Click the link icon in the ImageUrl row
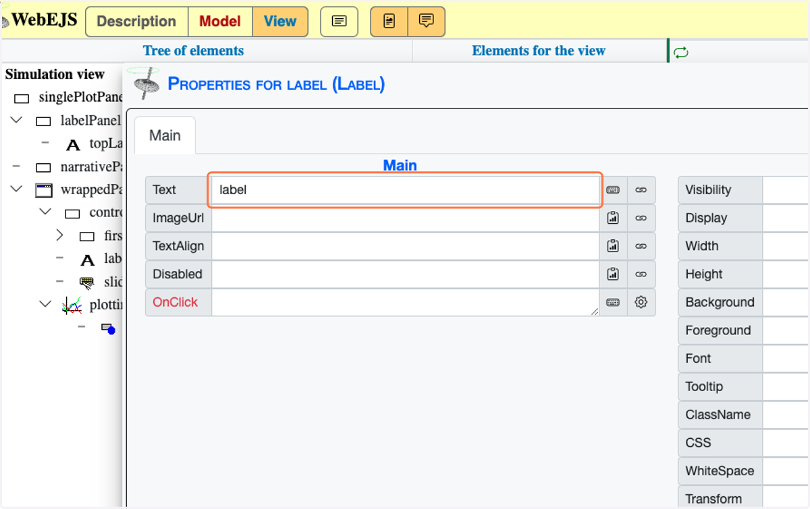The width and height of the screenshot is (810, 509). click(641, 218)
